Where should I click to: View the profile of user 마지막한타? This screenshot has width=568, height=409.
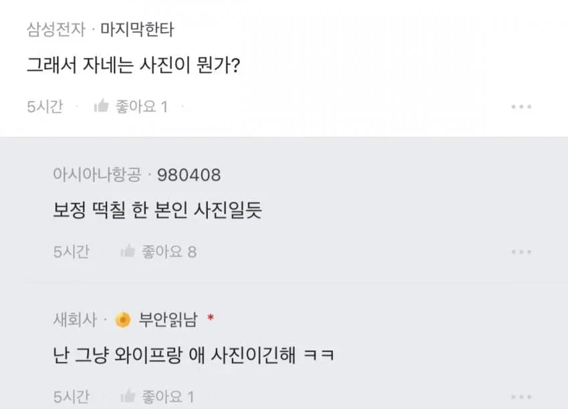tap(137, 29)
